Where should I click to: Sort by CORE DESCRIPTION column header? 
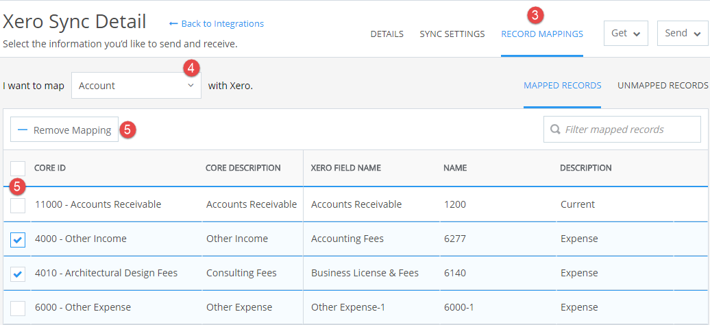click(x=243, y=168)
